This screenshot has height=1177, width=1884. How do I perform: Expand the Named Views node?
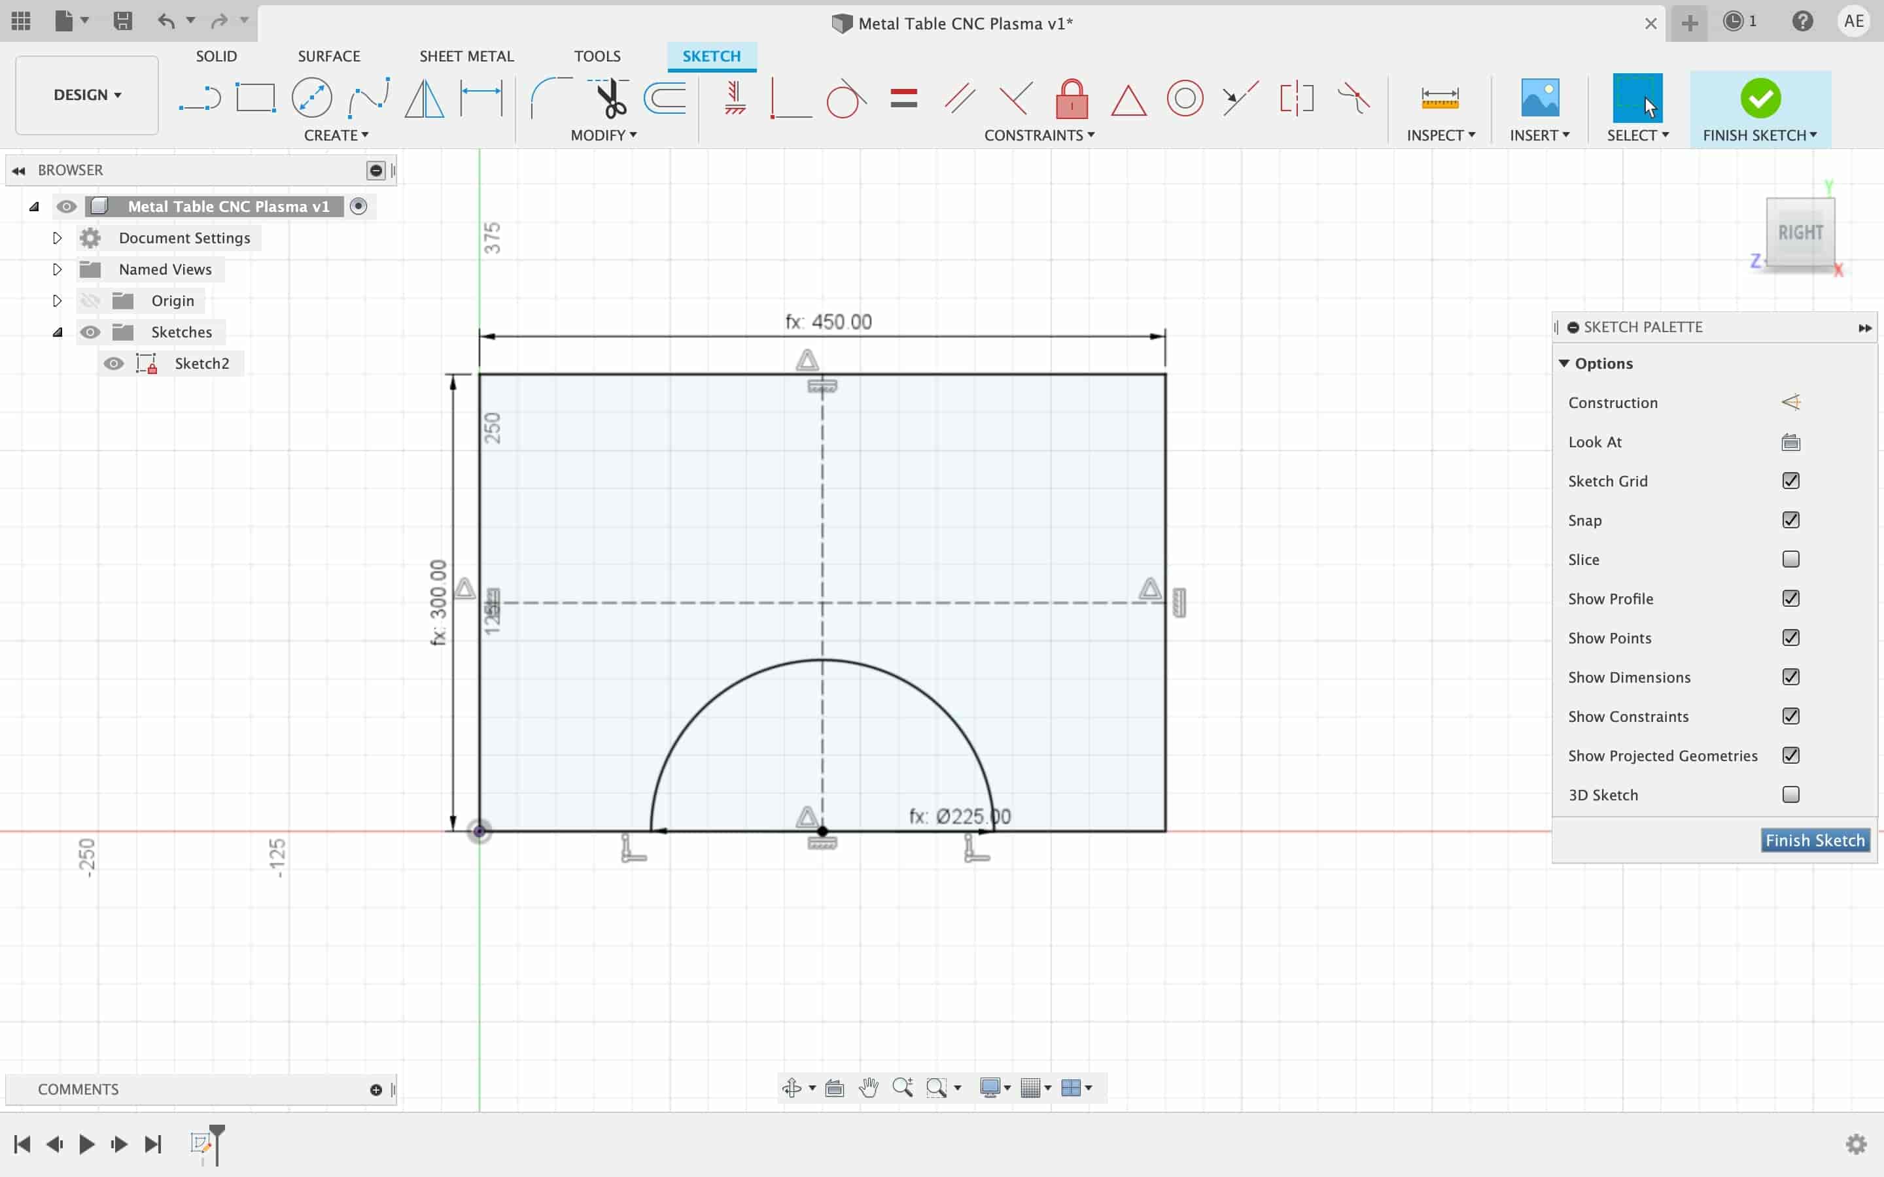(57, 269)
